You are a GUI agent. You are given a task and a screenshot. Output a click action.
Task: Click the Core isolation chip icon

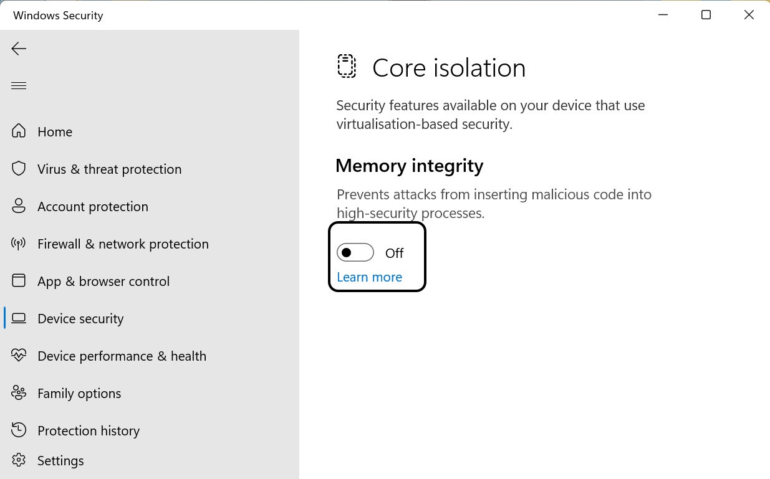tap(347, 66)
